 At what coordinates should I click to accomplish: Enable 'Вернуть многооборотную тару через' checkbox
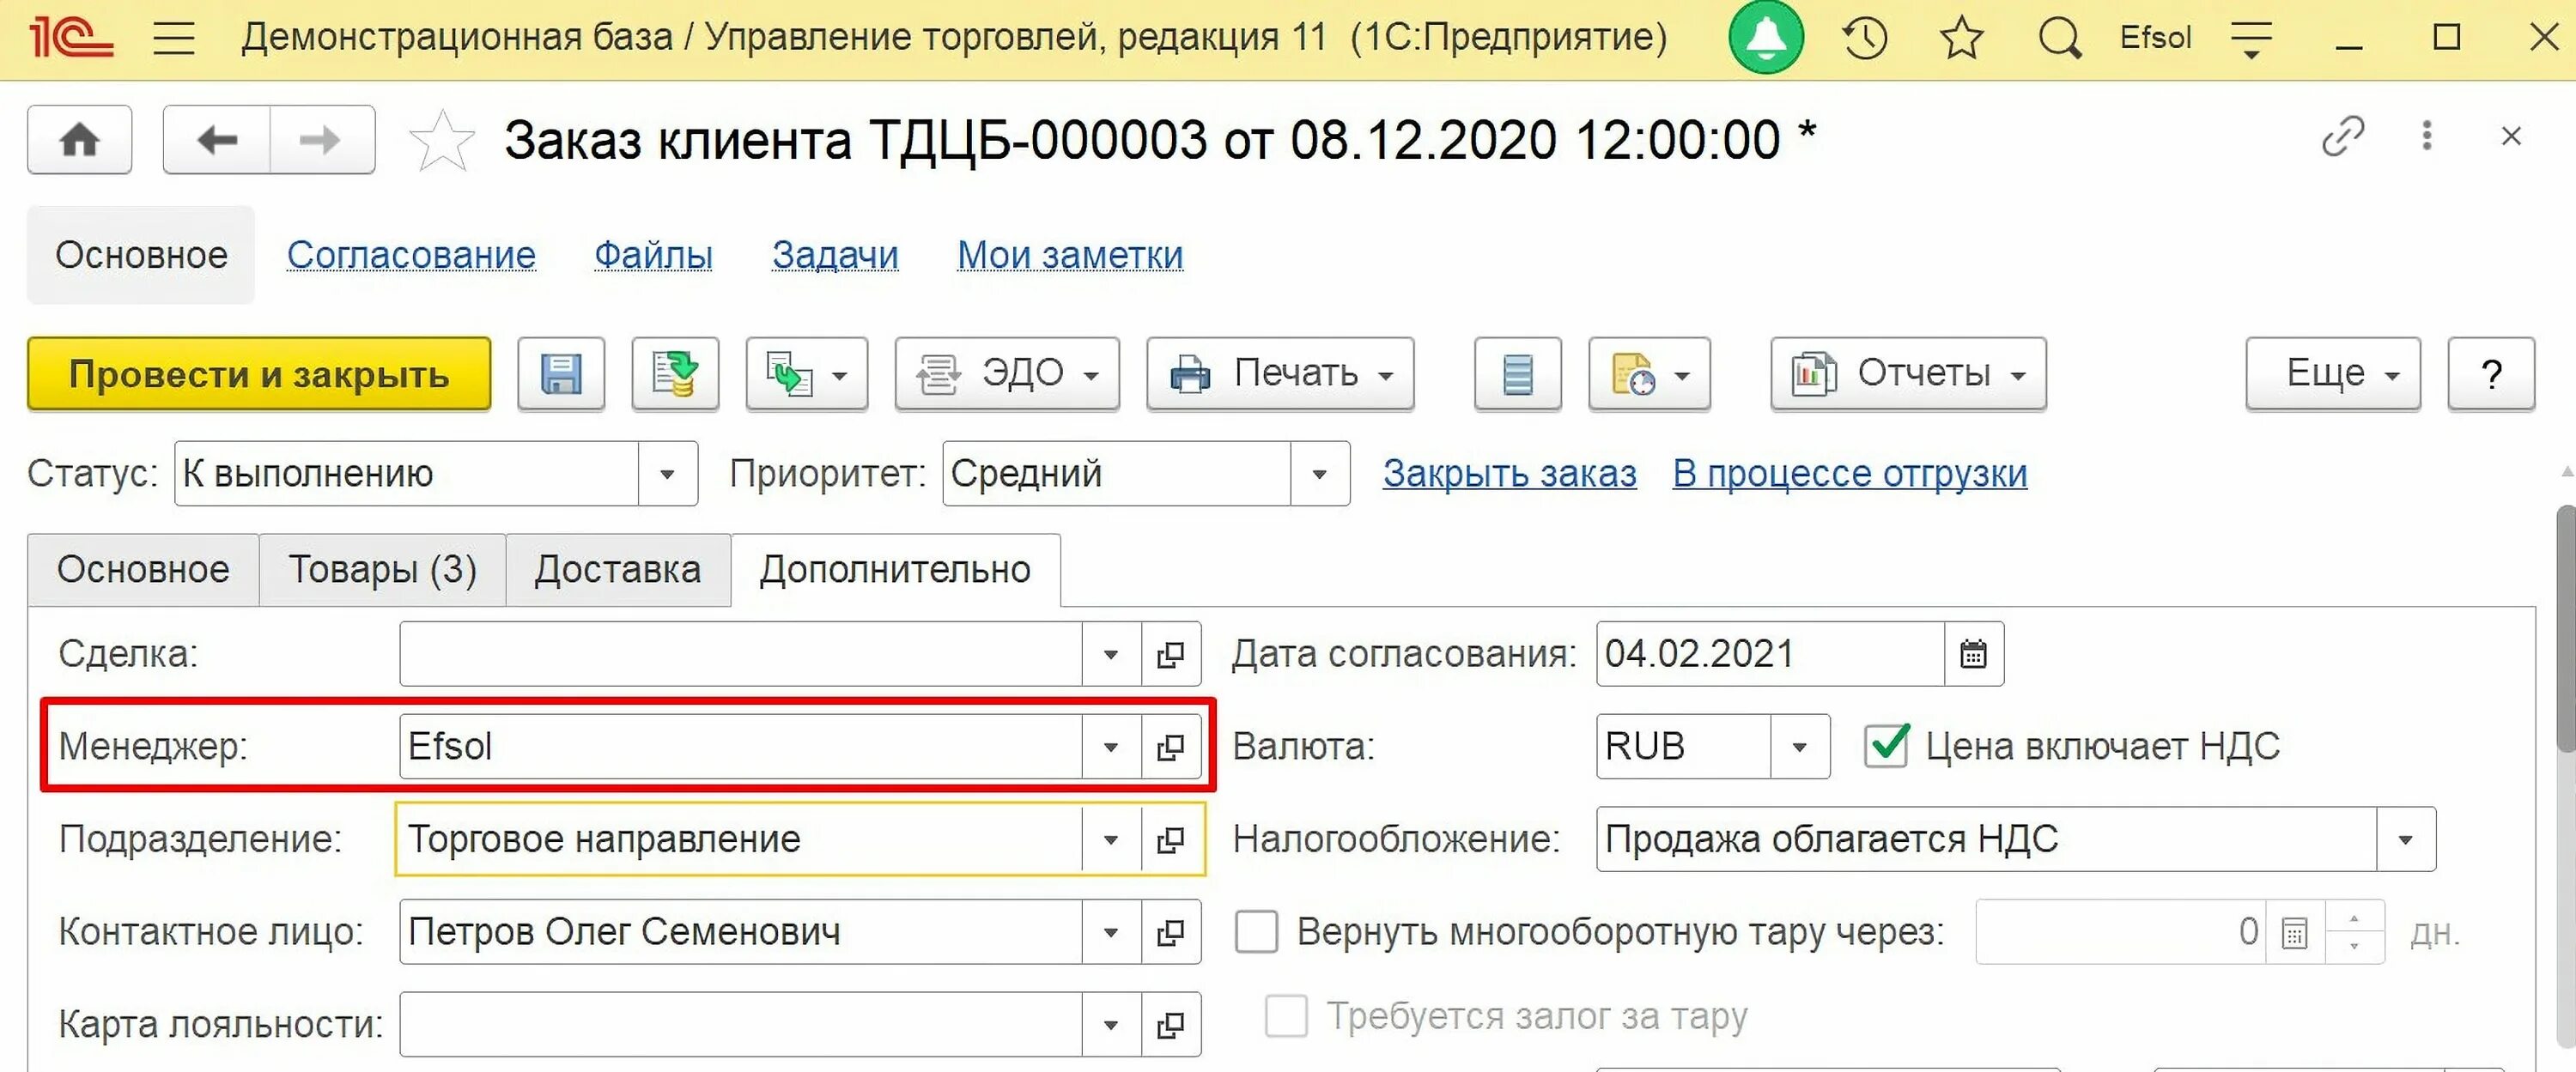(x=1257, y=932)
